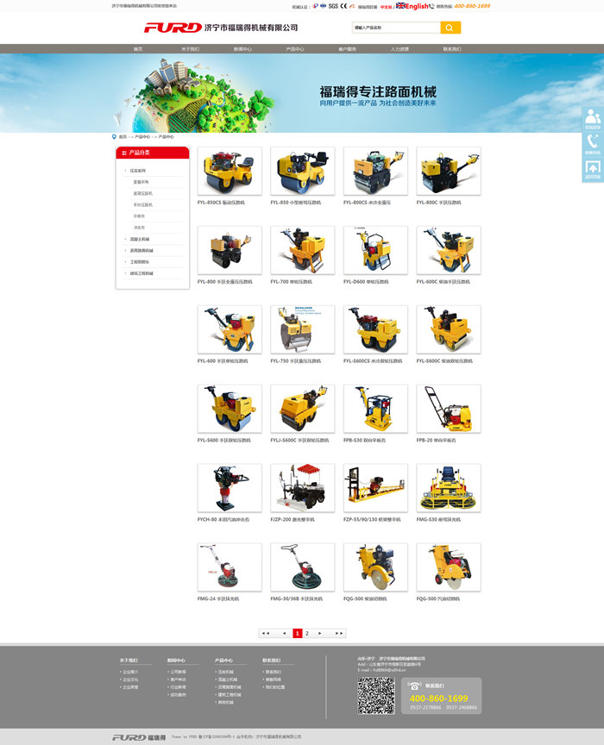Image resolution: width=604 pixels, height=745 pixels.
Task: Open the FYL-850CS ride-on roller thumbnail
Action: pos(230,171)
